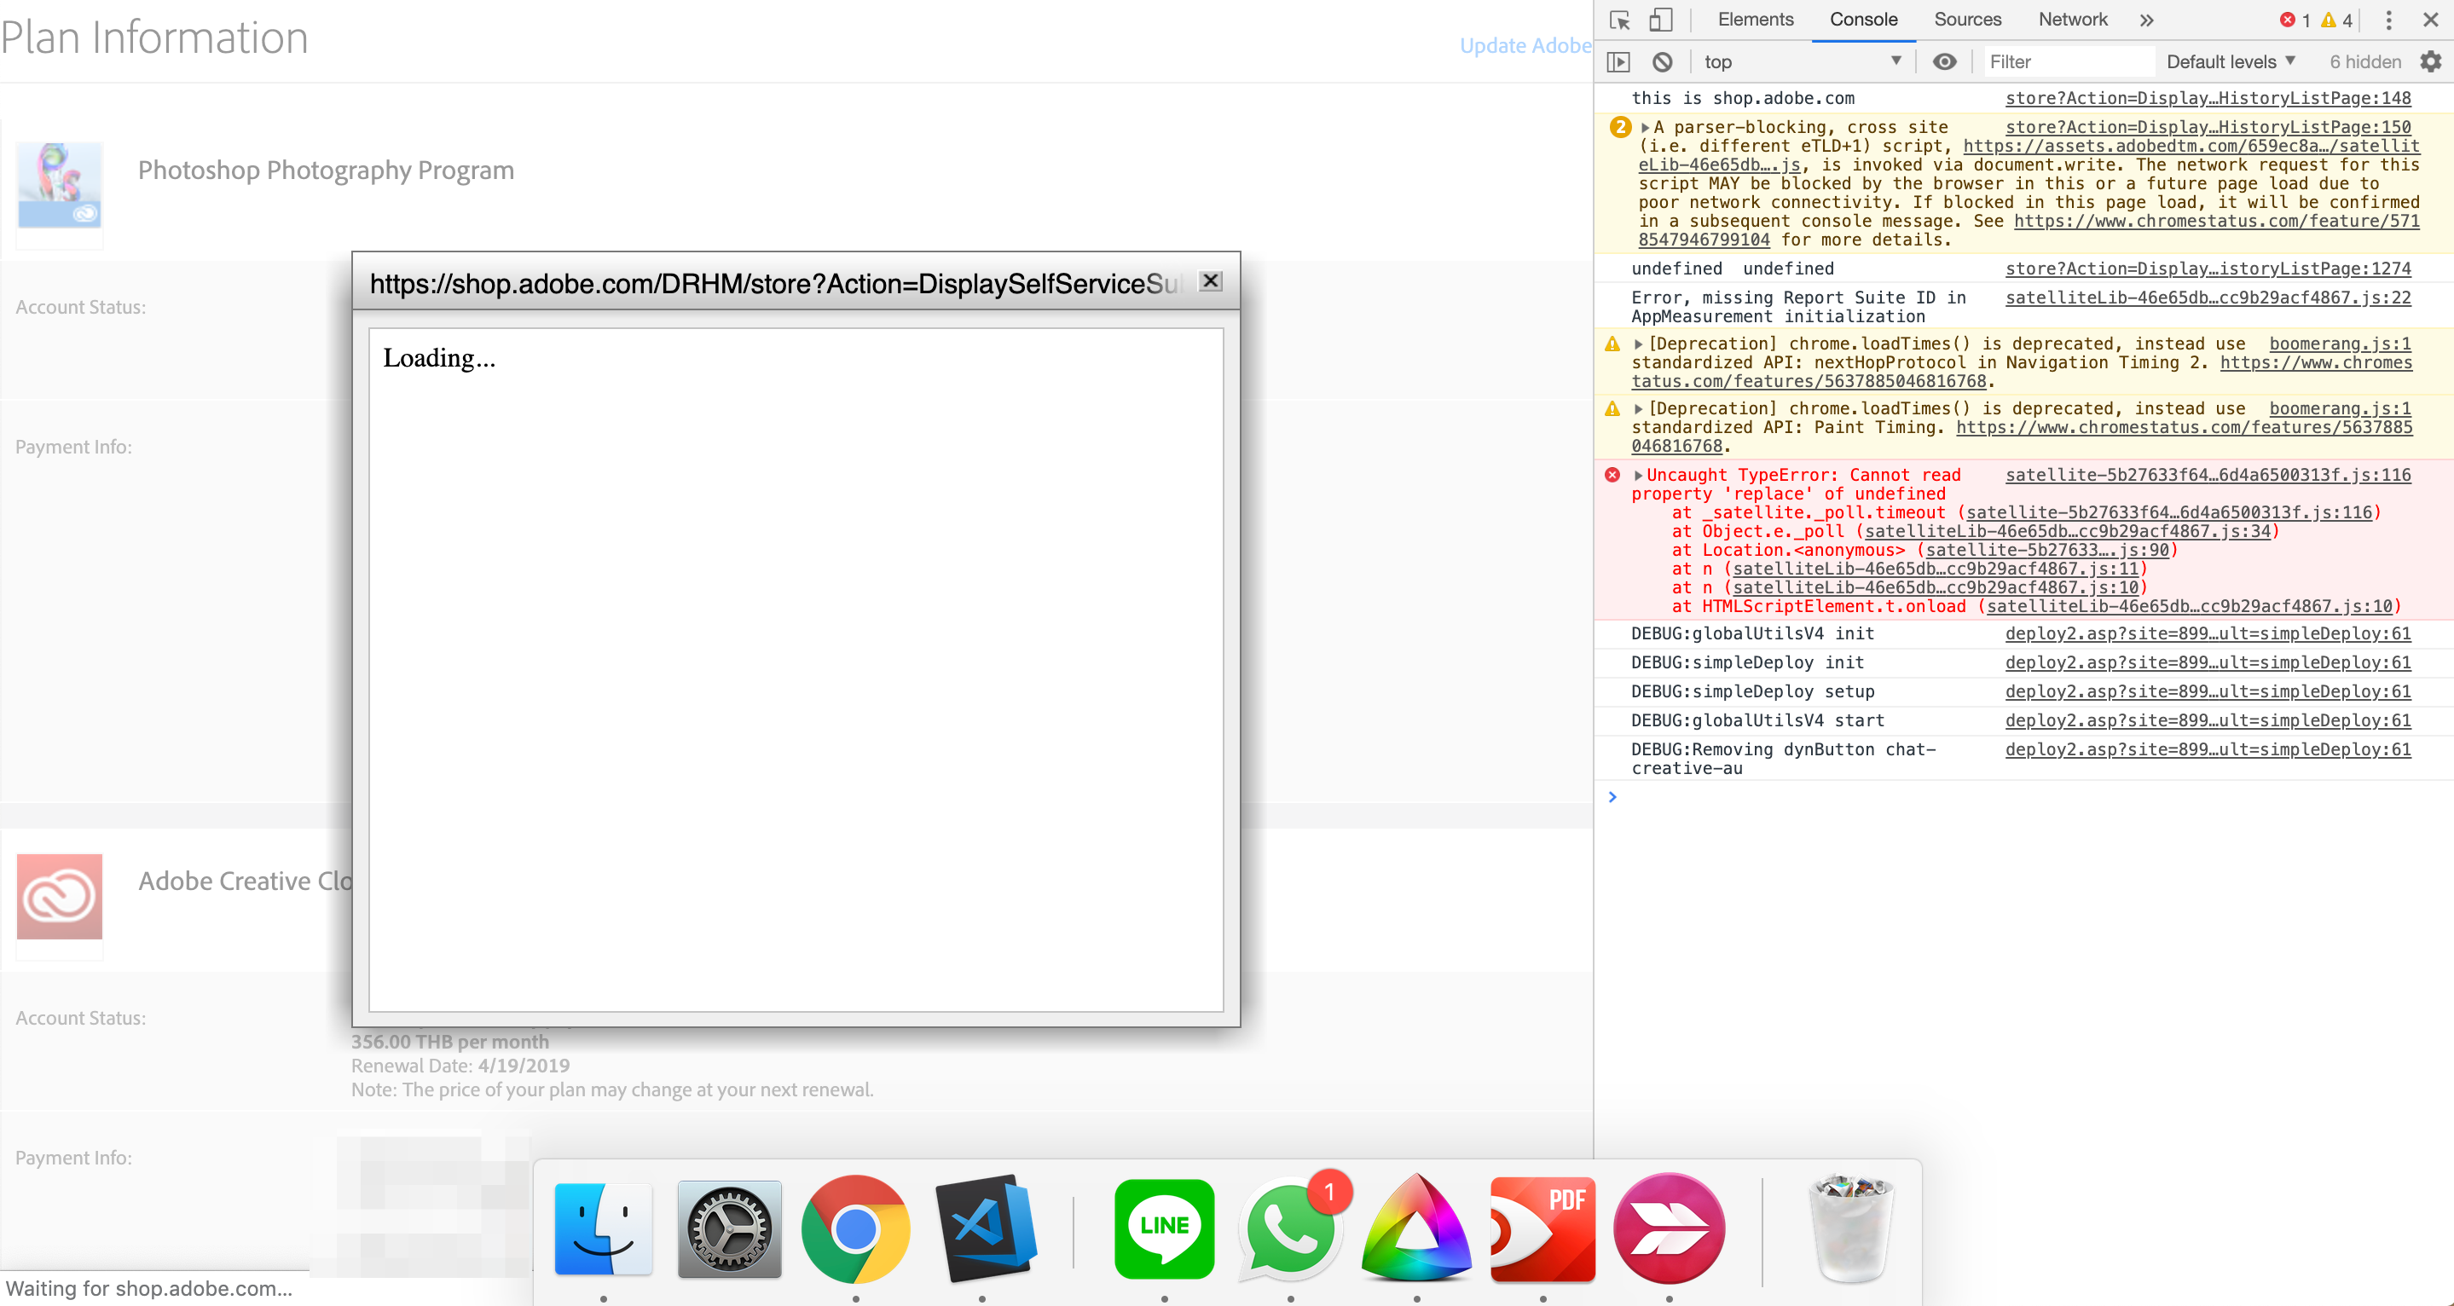
Task: Open boomerang.js:1 source link
Action: (x=2340, y=344)
